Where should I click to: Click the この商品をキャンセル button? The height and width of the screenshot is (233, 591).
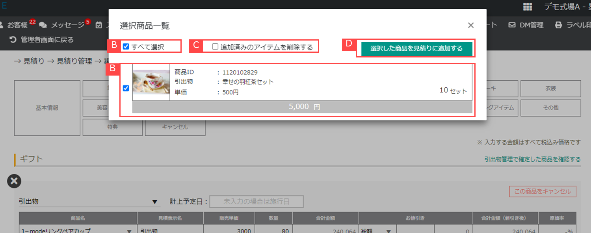coord(542,192)
